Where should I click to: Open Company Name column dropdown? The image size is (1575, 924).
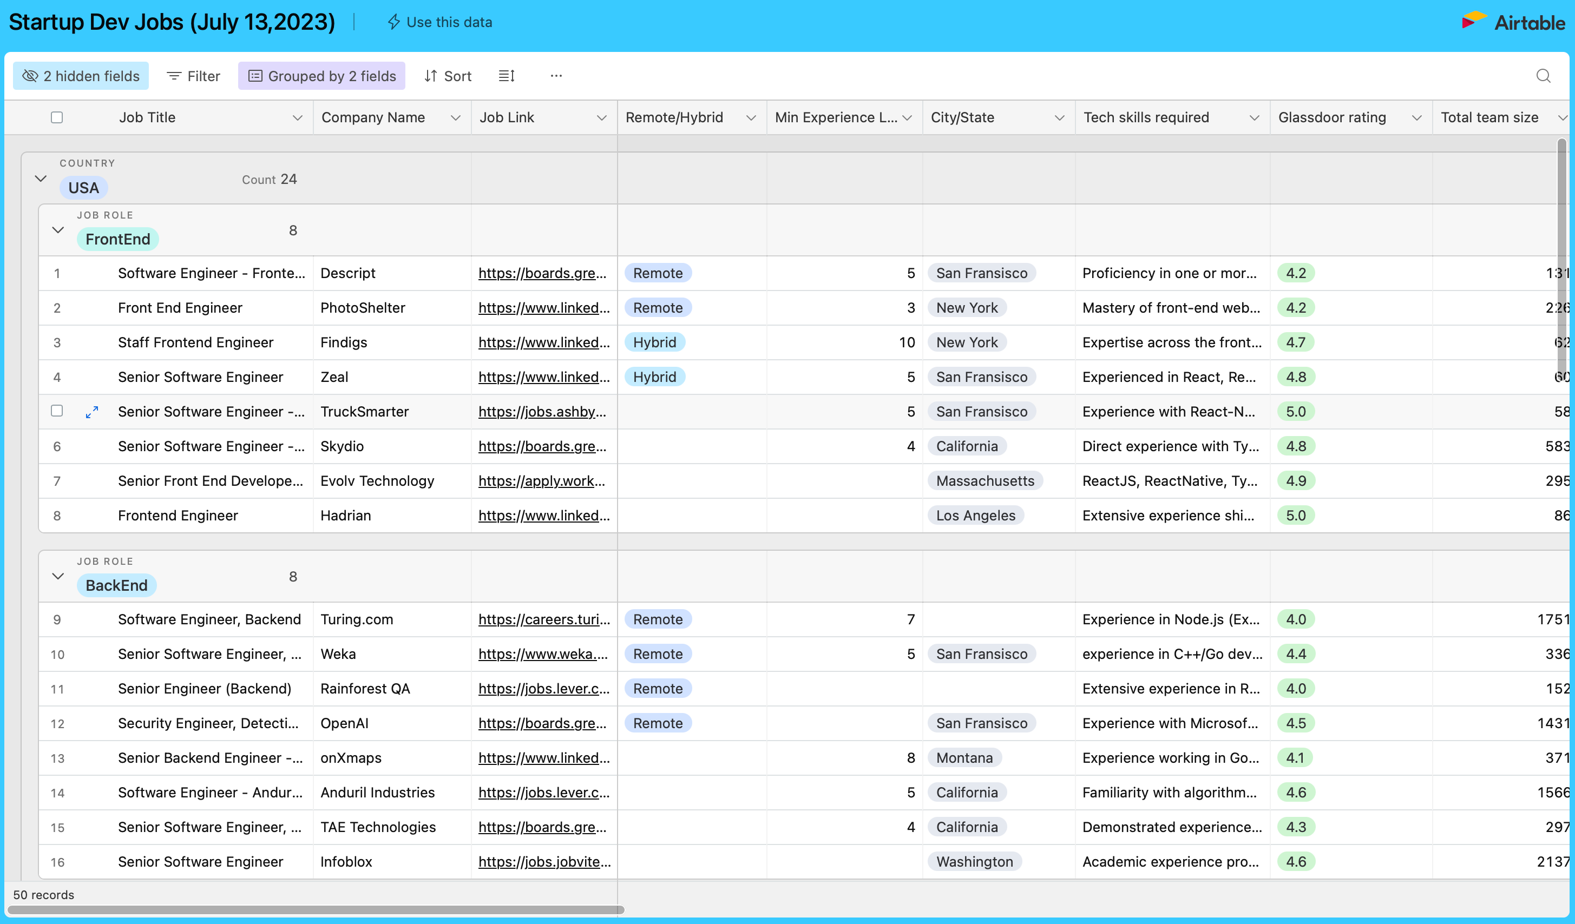[456, 117]
